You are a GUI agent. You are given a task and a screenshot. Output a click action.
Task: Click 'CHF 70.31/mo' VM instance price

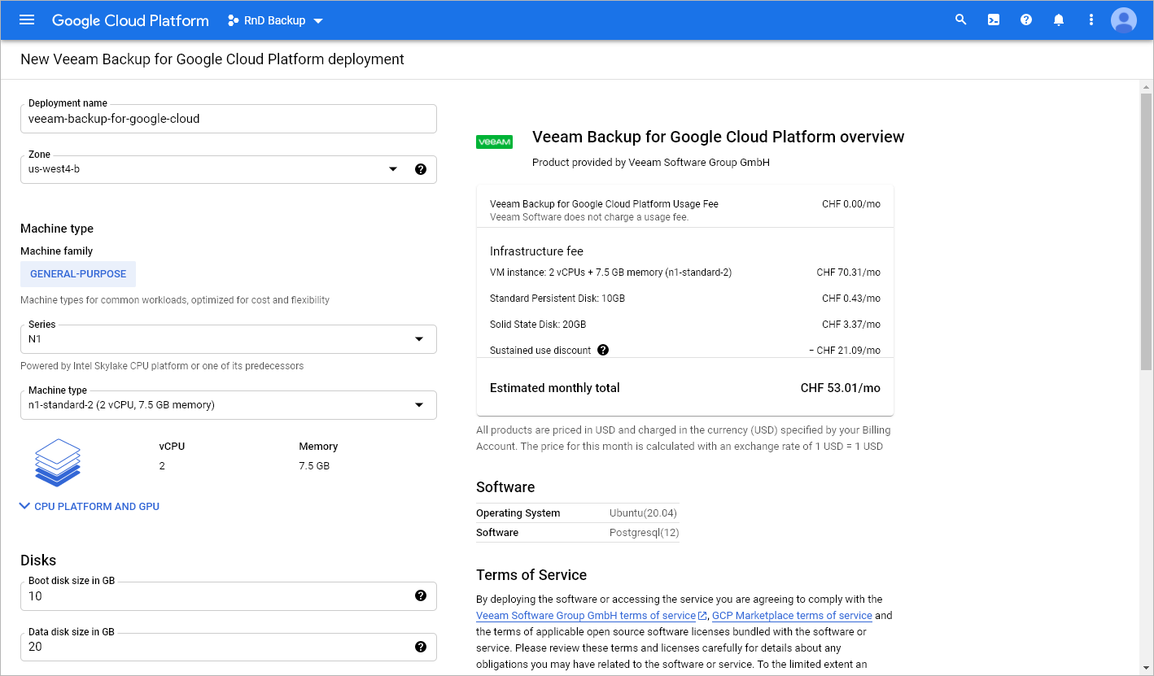click(849, 273)
